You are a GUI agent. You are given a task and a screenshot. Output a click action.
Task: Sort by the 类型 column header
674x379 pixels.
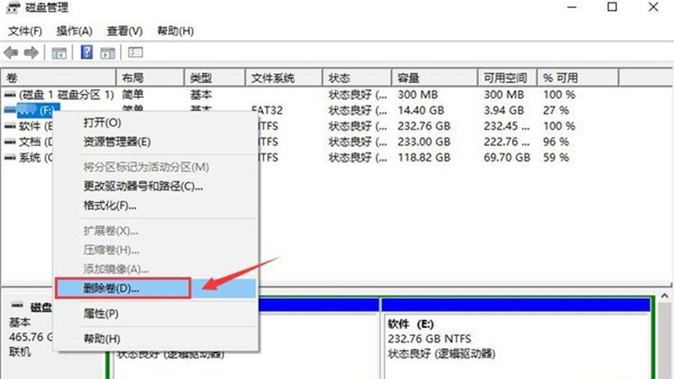(215, 78)
